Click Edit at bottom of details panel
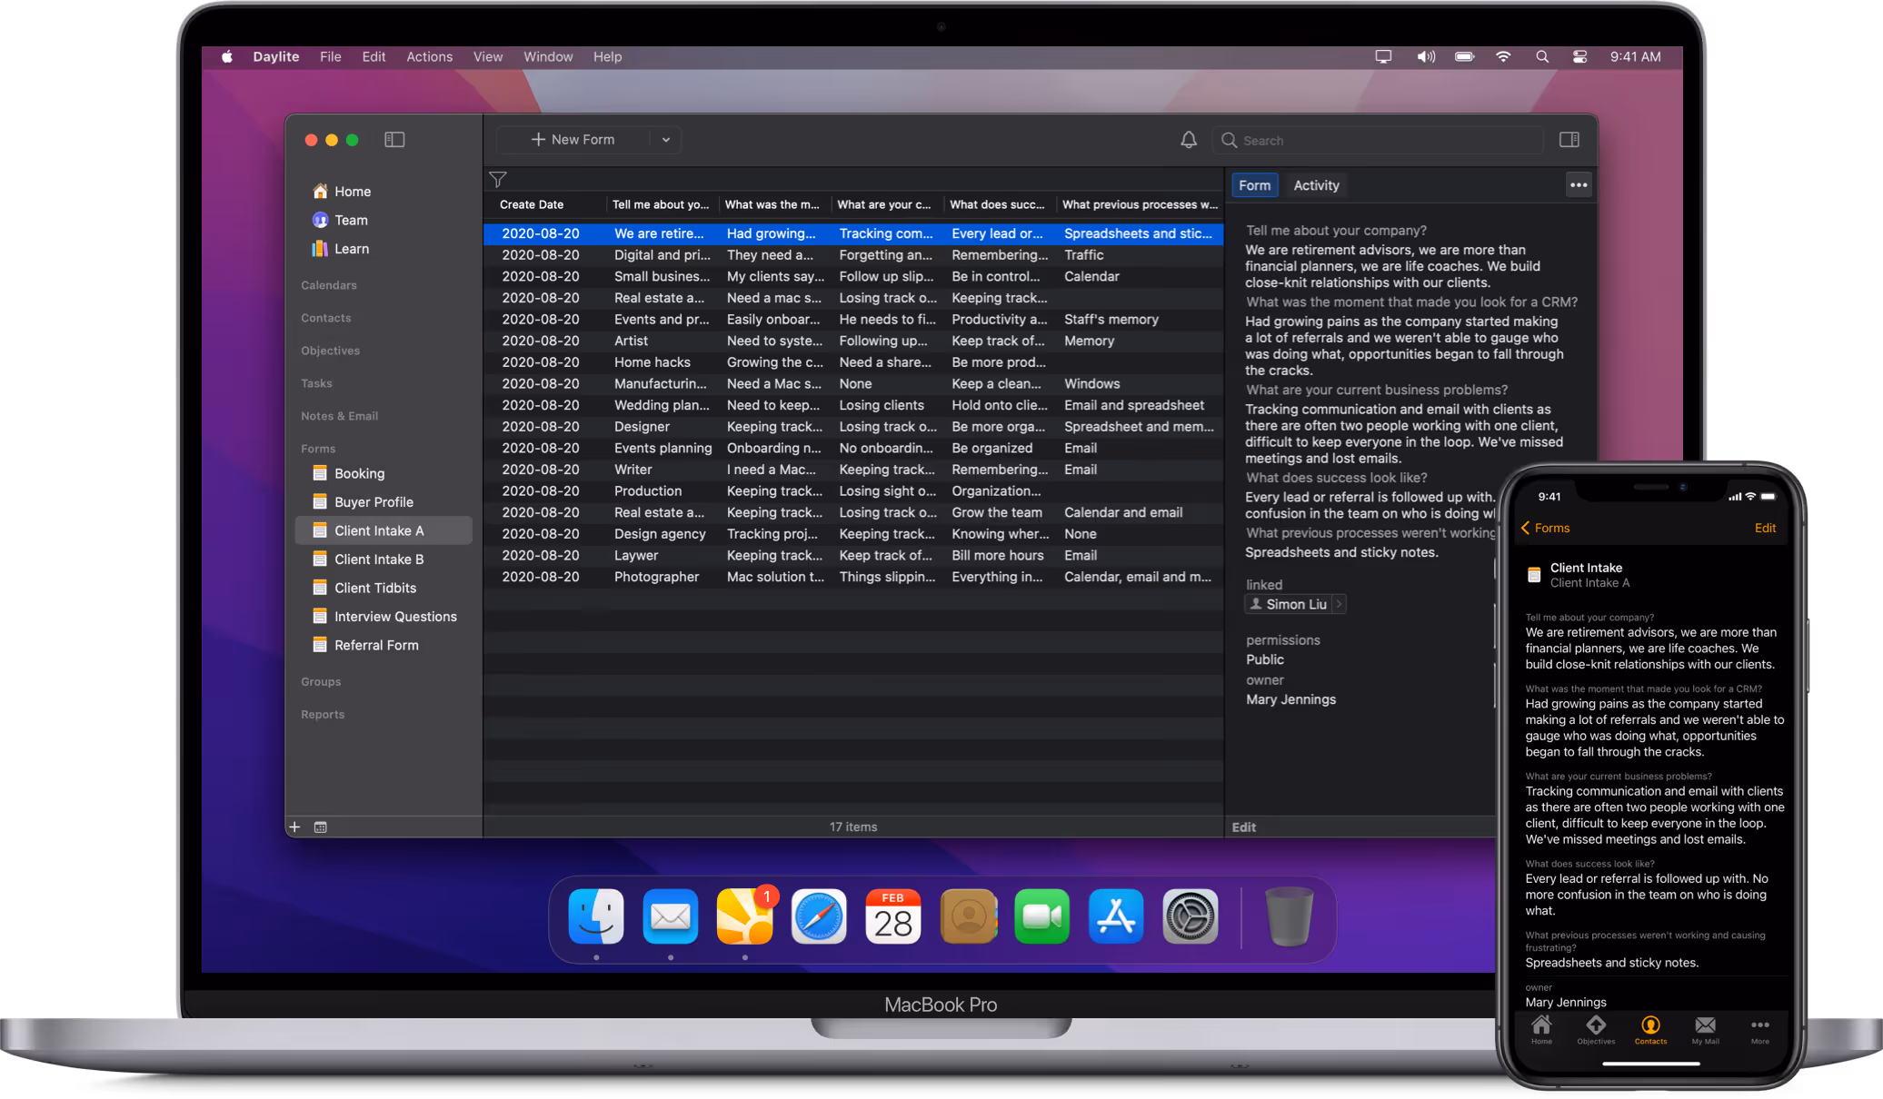This screenshot has width=1883, height=1099. [x=1244, y=827]
